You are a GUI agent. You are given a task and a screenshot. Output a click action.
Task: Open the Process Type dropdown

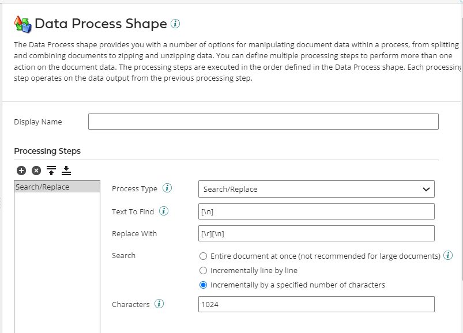(x=316, y=189)
